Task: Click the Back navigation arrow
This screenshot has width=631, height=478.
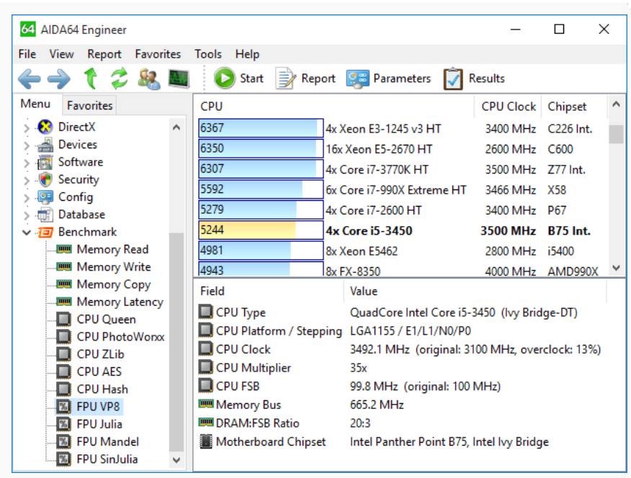Action: pos(30,78)
